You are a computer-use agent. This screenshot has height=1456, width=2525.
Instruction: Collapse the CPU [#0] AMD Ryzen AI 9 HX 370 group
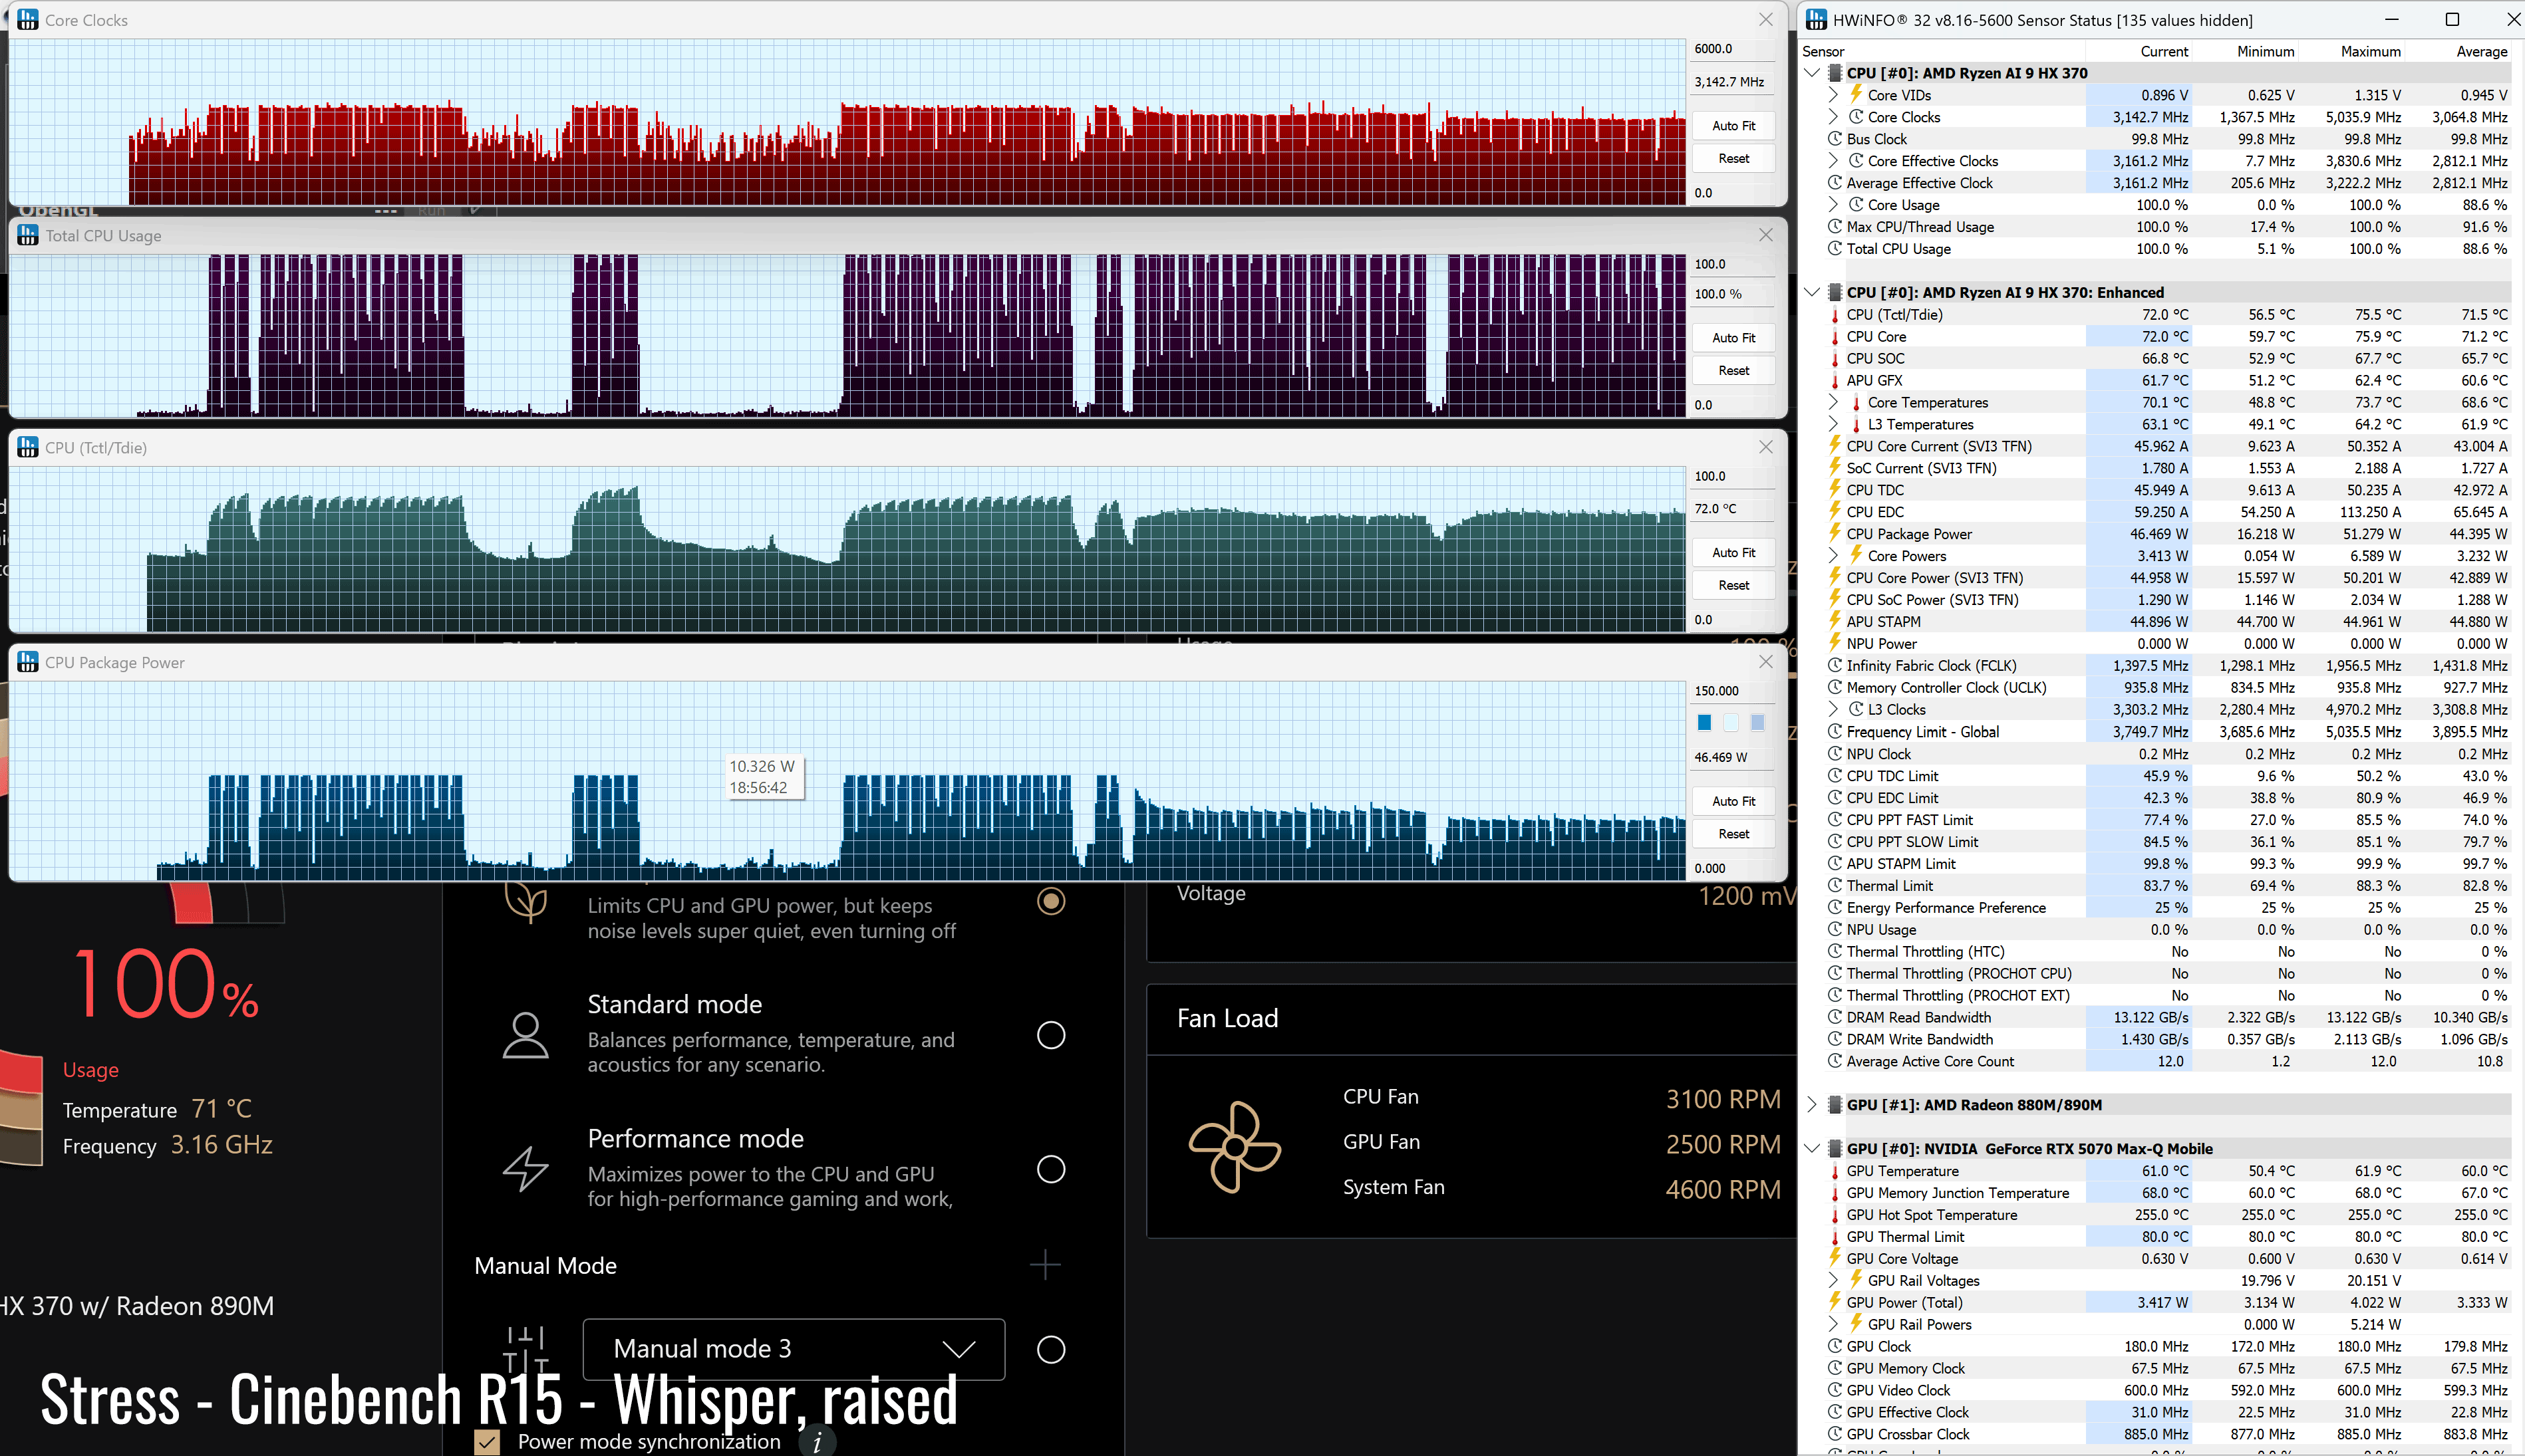[x=1812, y=73]
